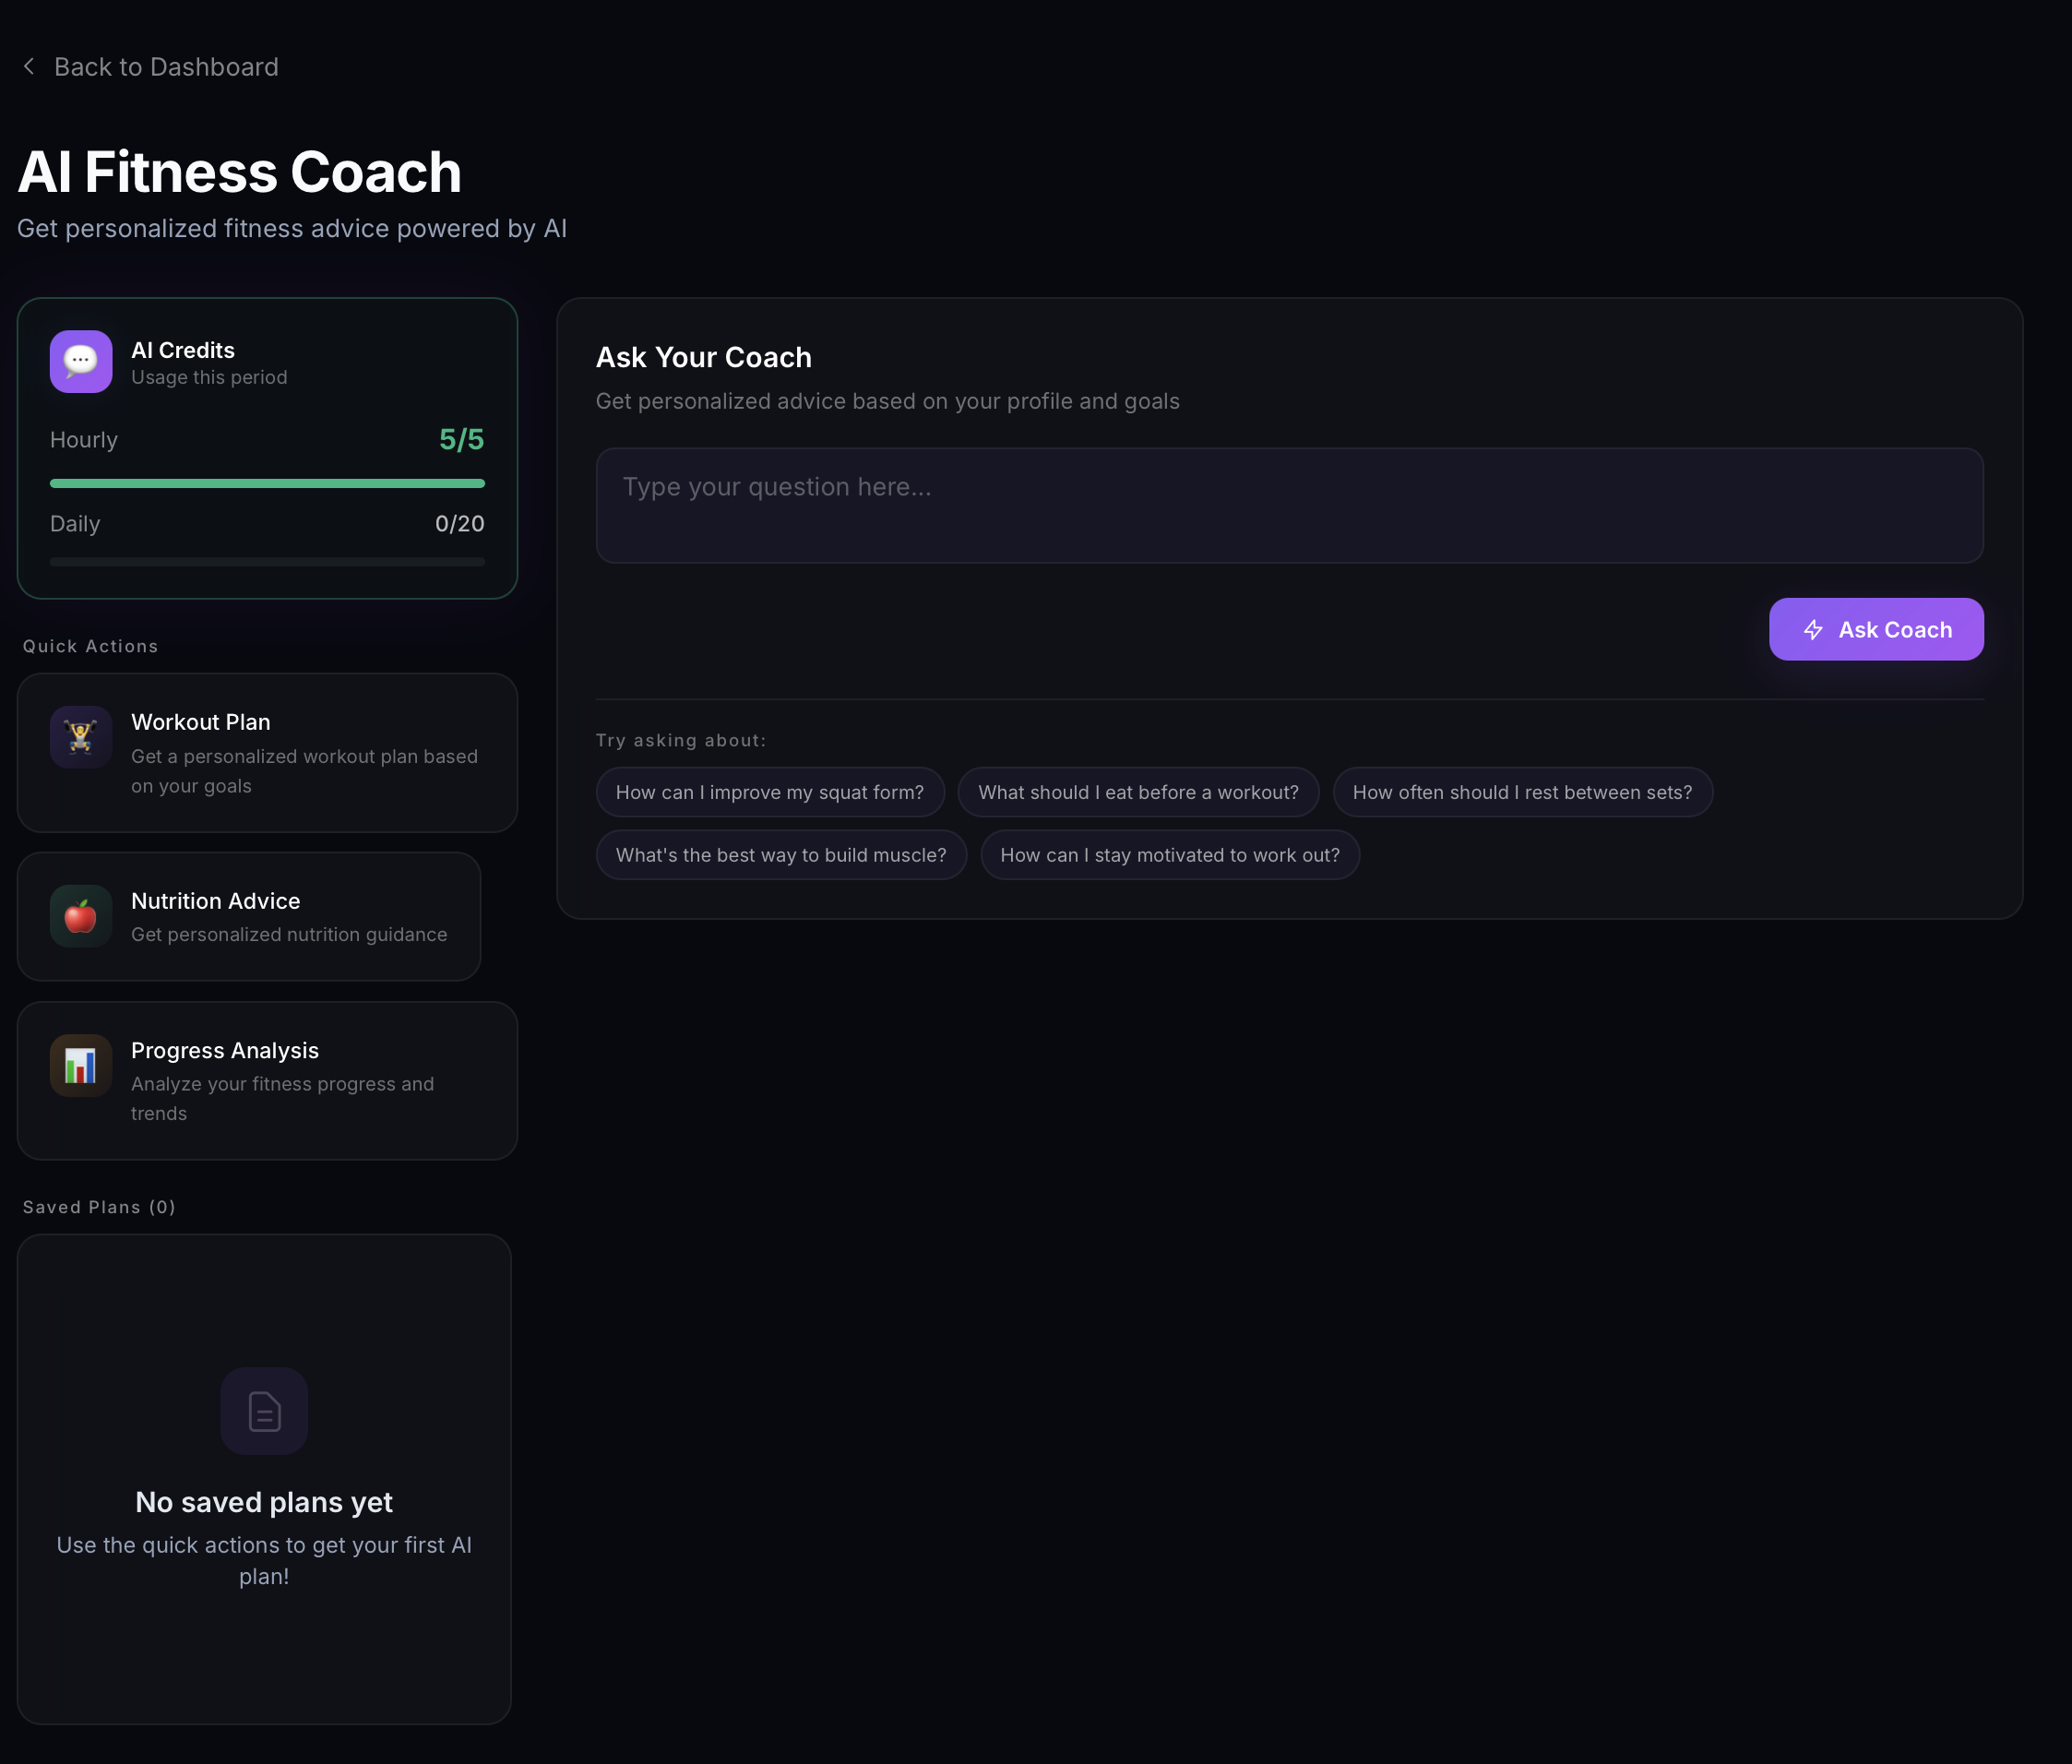
Task: Click the AI Credits chat bubble icon
Action: tap(80, 361)
